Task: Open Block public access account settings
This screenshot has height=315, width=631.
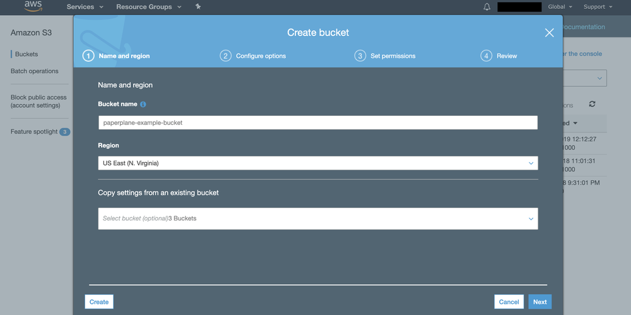Action: click(38, 101)
